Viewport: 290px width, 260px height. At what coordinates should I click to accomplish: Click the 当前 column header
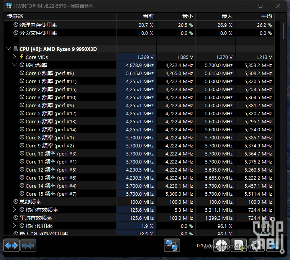coord(136,16)
